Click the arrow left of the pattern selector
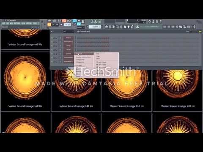Viewport: 203px width, 152px height. pos(88,27)
